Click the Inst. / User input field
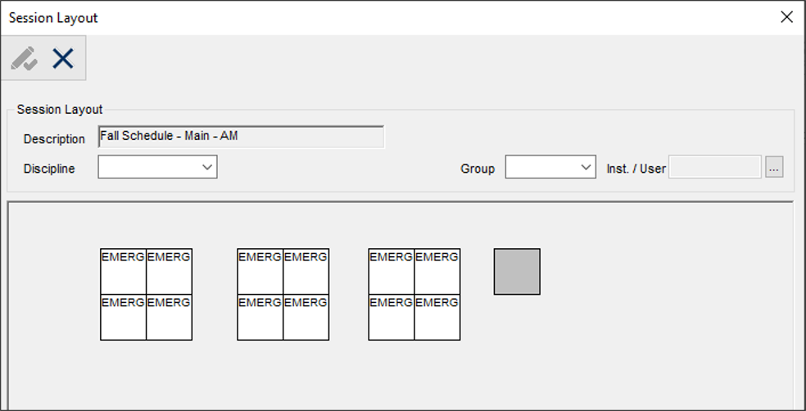Image resolution: width=806 pixels, height=411 pixels. tap(715, 168)
